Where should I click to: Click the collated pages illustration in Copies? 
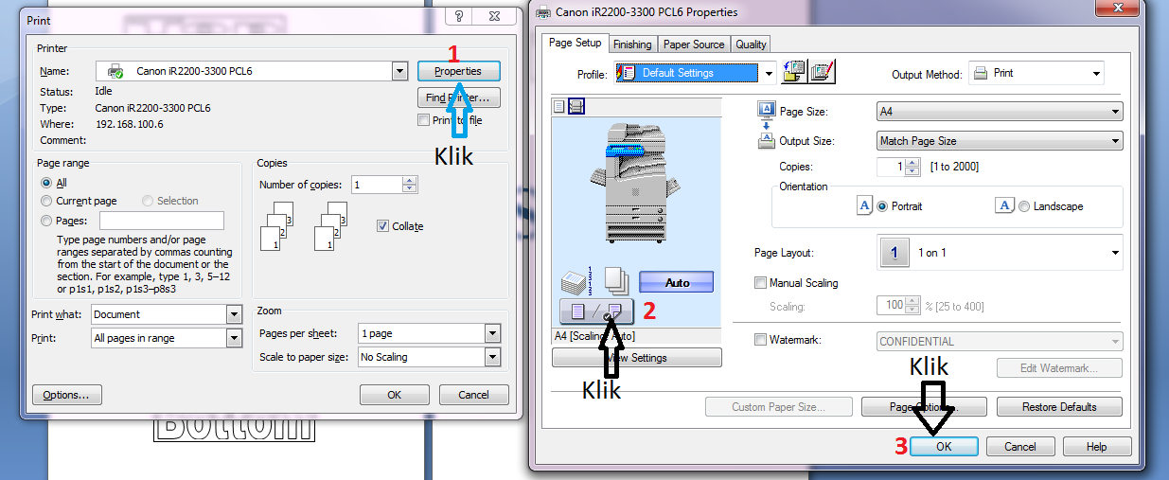pyautogui.click(x=329, y=226)
